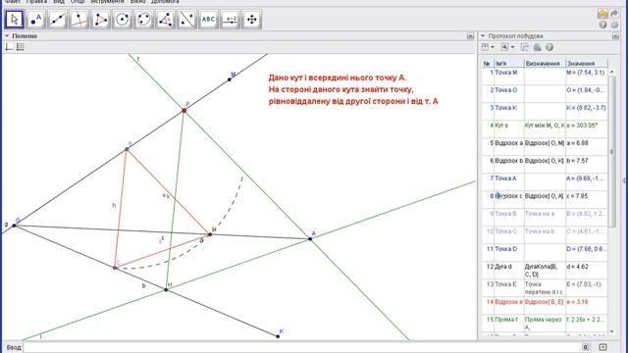Image resolution: width=628 pixels, height=353 pixels.
Task: Click the yellow icon in the top-right corner
Action: pyautogui.click(x=602, y=13)
